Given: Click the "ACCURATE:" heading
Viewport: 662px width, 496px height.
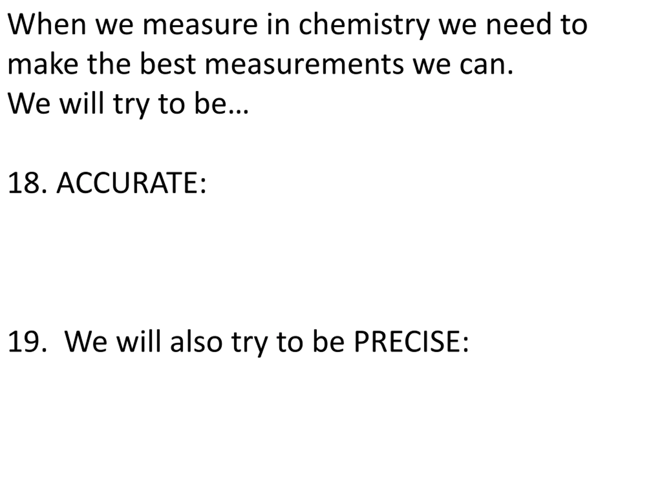Looking at the screenshot, I should 131,183.
